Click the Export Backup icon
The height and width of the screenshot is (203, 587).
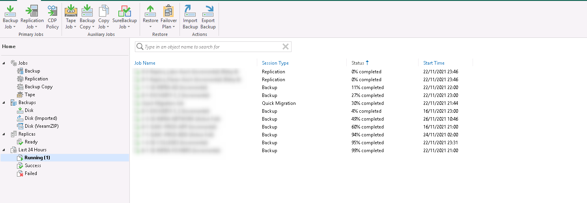coord(208,11)
